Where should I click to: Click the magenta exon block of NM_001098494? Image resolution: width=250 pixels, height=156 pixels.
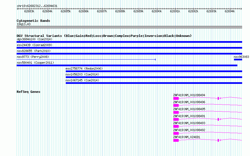click(176, 98)
